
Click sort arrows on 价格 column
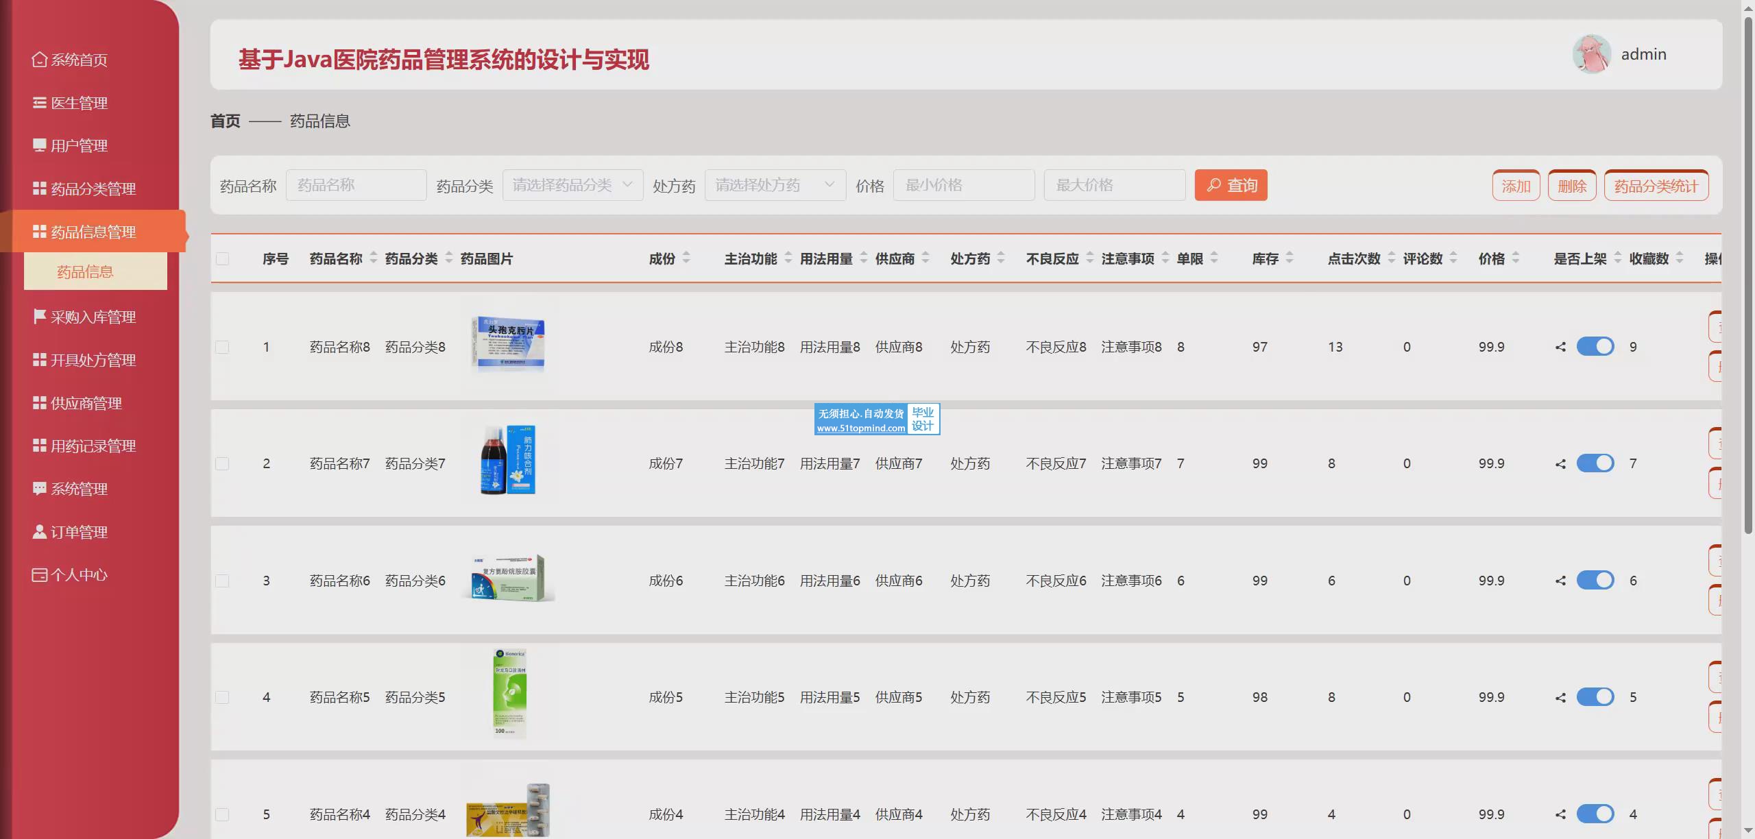(1516, 258)
